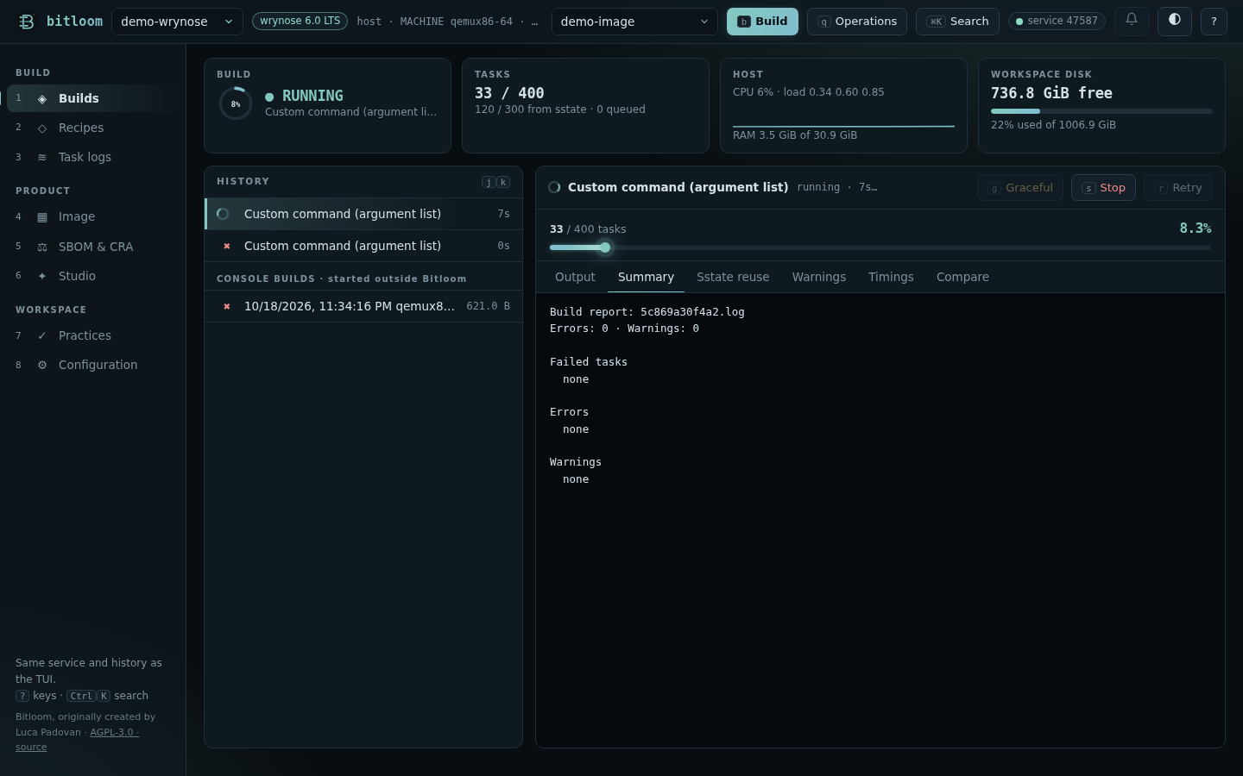Viewport: 1243px width, 776px height.
Task: Expand the demo-image target dropdown
Action: pos(634,22)
